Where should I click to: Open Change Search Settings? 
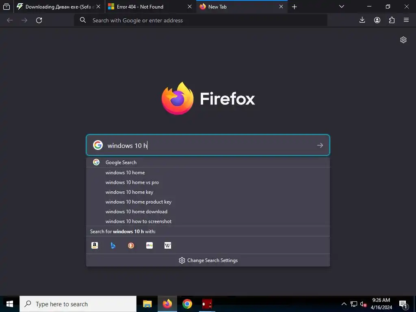pos(208,260)
